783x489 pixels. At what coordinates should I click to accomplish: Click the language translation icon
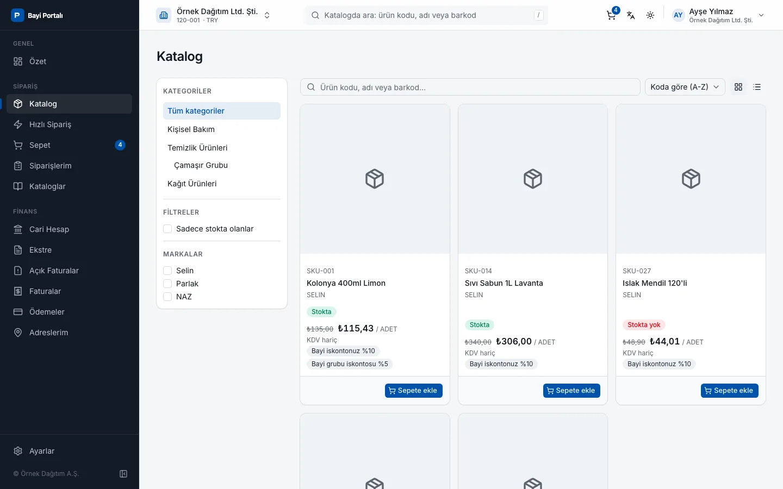(631, 15)
